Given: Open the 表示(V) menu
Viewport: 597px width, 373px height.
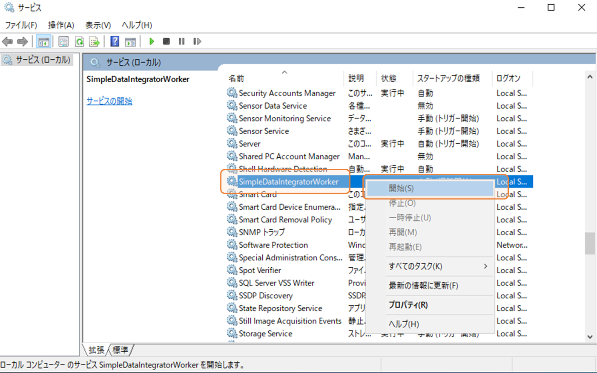Looking at the screenshot, I should (x=98, y=25).
